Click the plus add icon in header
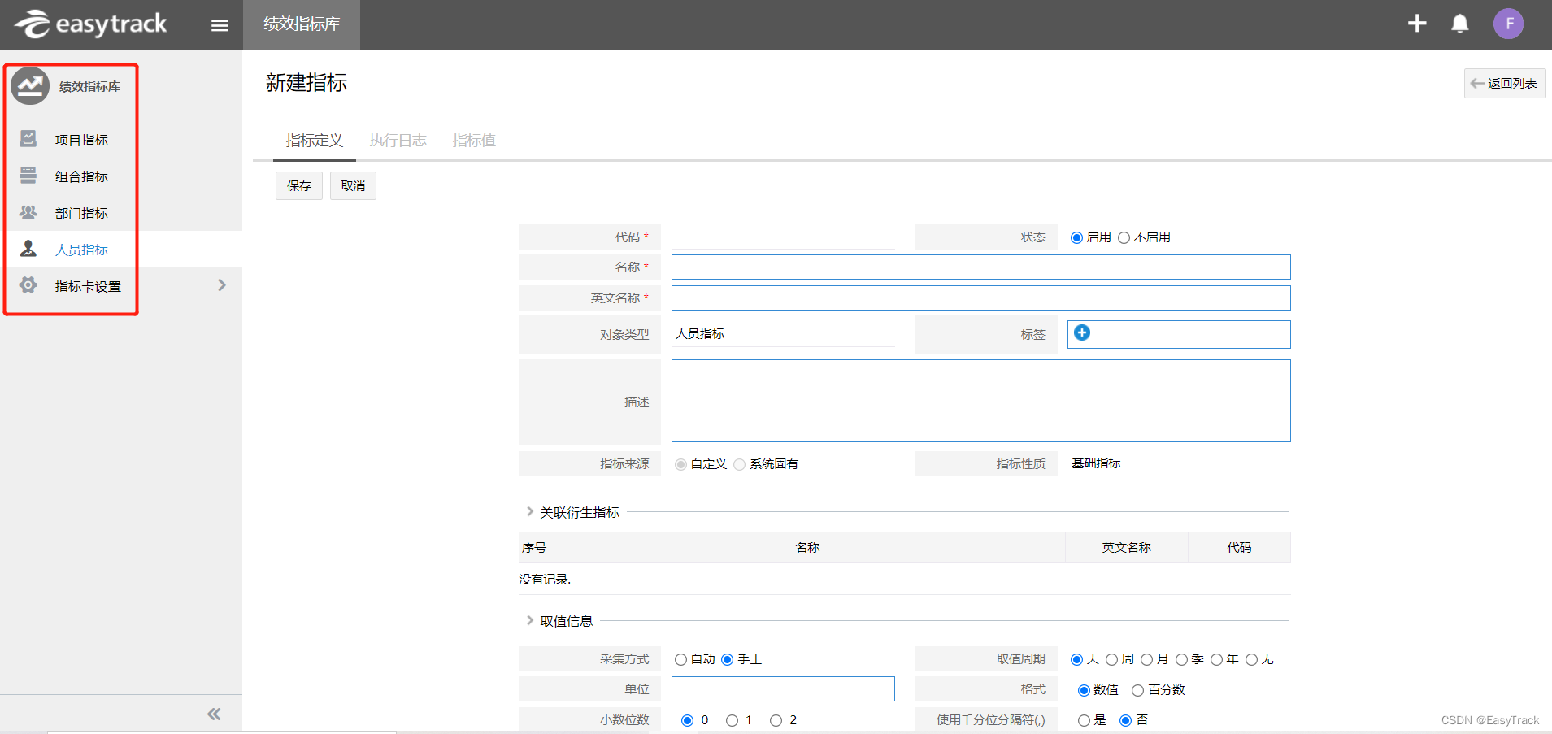Screen dimensions: 1552x734 1417,24
